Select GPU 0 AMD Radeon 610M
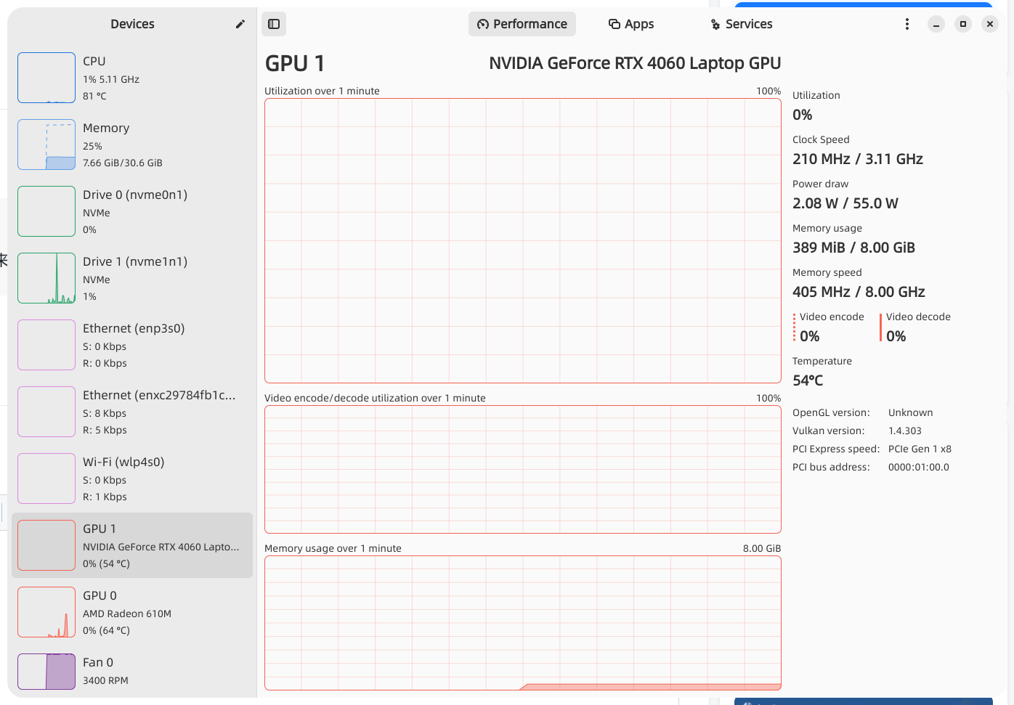This screenshot has height=705, width=1014. point(132,612)
